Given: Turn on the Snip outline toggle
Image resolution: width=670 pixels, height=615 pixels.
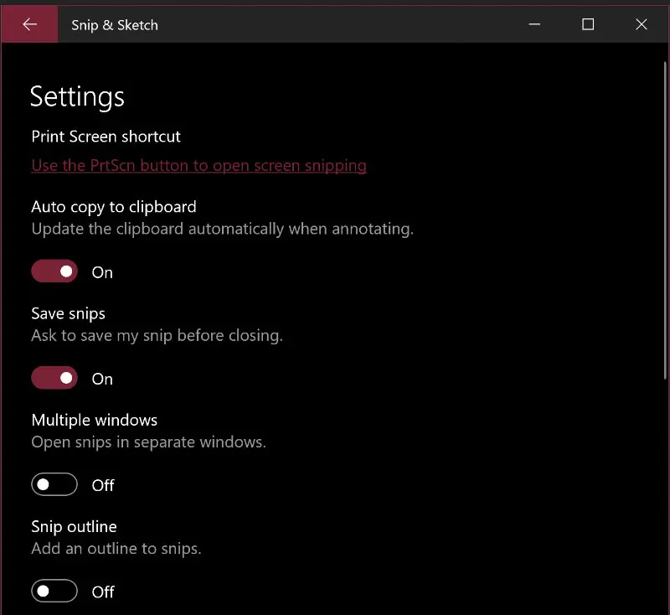Looking at the screenshot, I should 54,591.
